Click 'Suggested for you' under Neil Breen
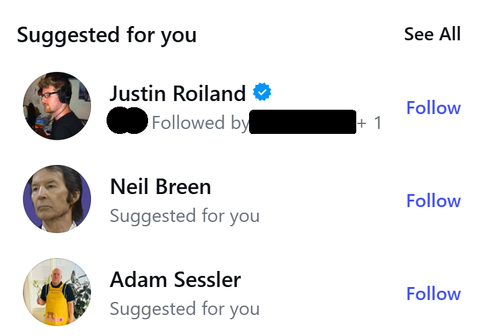 coord(184,216)
